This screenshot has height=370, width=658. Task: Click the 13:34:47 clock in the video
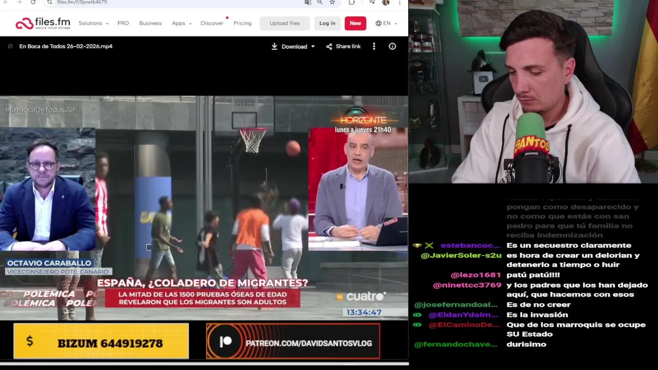[x=363, y=312]
